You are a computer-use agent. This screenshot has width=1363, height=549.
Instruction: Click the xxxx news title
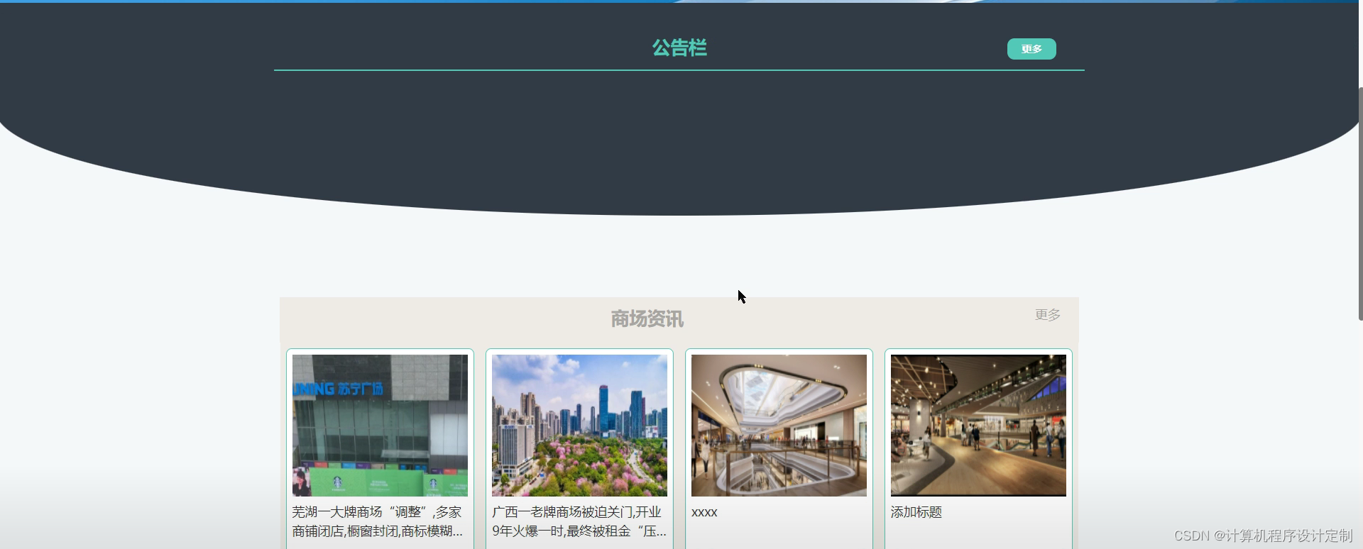point(704,512)
